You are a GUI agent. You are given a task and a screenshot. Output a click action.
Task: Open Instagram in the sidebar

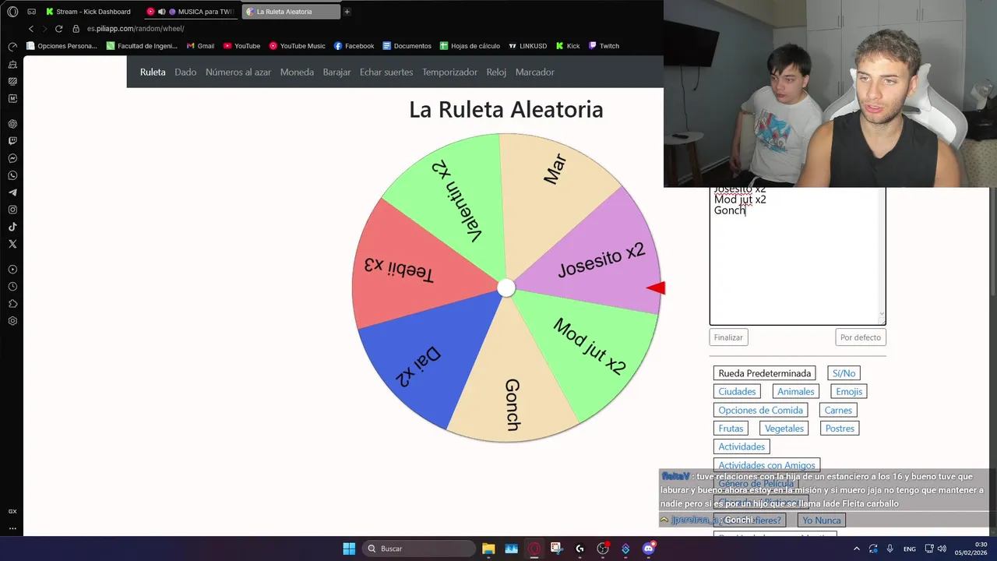tap(12, 210)
